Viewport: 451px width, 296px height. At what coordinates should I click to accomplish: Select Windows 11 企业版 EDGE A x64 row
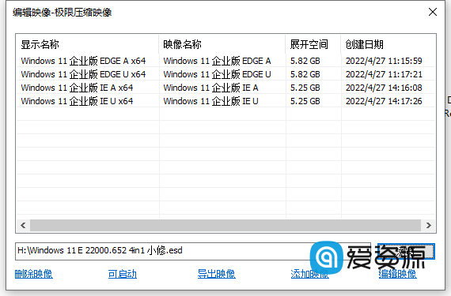(x=225, y=61)
